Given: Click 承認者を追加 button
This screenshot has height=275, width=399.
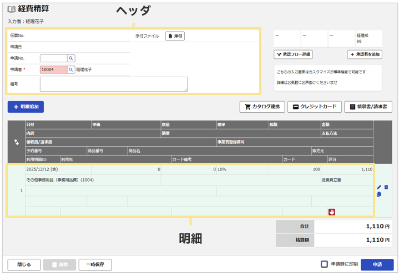Looking at the screenshot, I should click(365, 54).
